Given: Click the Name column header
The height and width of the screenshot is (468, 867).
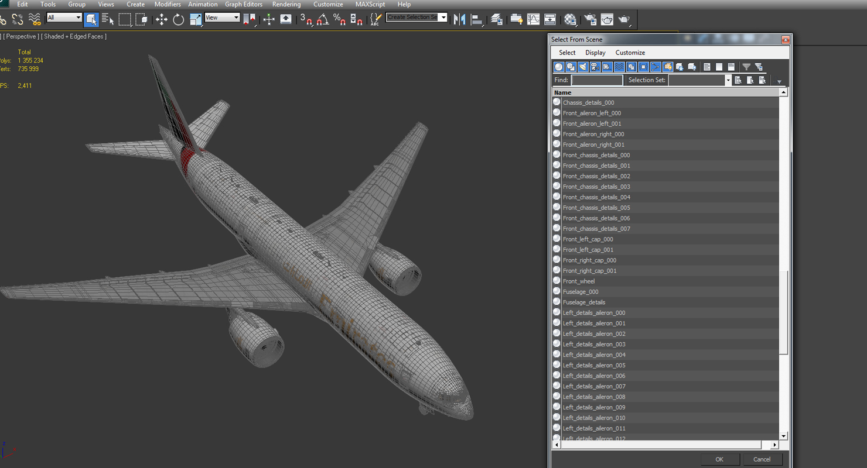Looking at the screenshot, I should pos(666,92).
